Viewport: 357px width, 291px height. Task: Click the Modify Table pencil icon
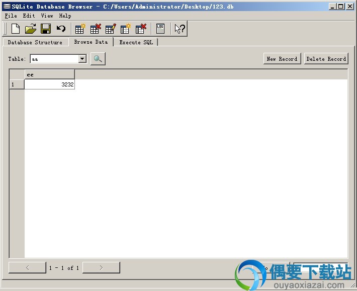pos(111,29)
